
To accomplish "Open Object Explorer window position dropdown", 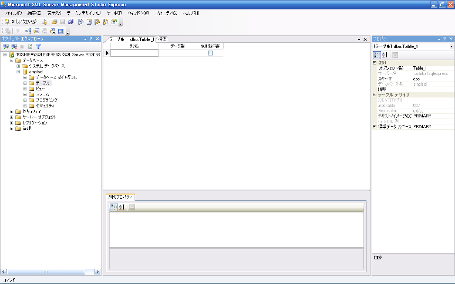I will (x=85, y=39).
